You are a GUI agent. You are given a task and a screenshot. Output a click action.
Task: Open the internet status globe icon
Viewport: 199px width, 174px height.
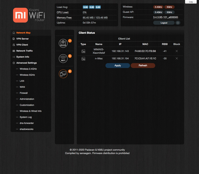(63, 43)
